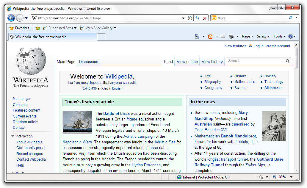Click the orange RSS feeds icon
This screenshot has height=188, width=307.
pos(210,36)
